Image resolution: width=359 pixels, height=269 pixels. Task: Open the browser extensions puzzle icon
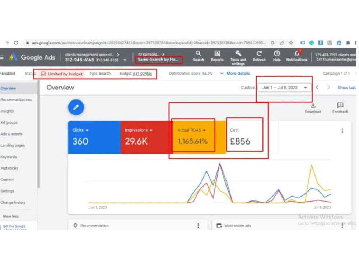tap(348, 43)
